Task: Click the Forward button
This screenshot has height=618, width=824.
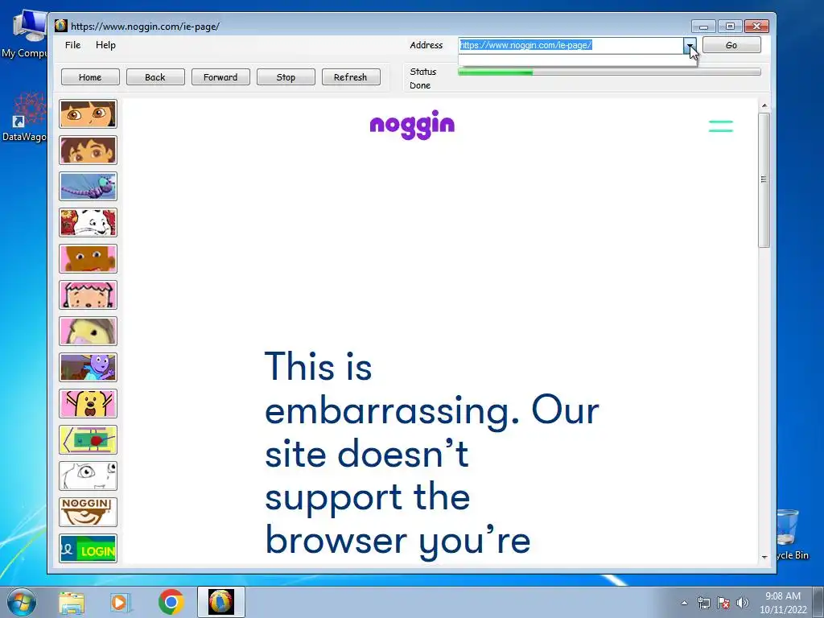Action: 220,76
